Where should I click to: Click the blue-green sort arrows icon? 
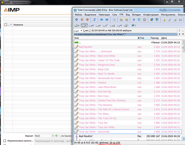(x=139, y=20)
